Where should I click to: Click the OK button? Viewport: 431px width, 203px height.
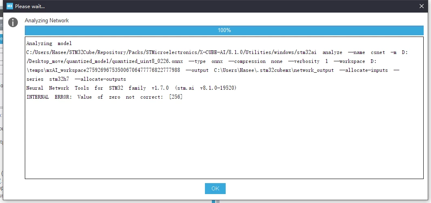215,188
